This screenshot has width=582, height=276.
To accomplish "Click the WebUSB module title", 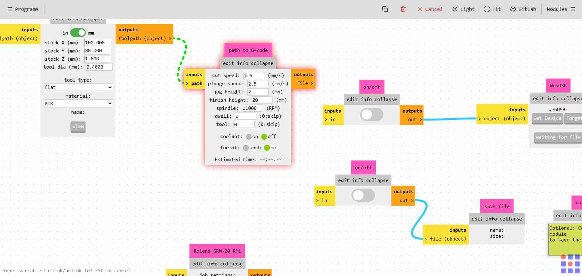I will [558, 86].
